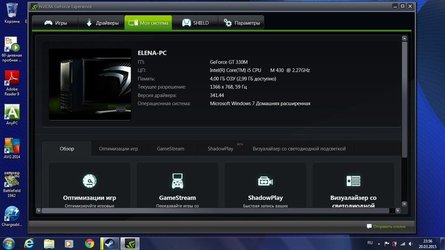445x250 pixels.
Task: Open the Windows Start menu
Action: pyautogui.click(x=8, y=243)
